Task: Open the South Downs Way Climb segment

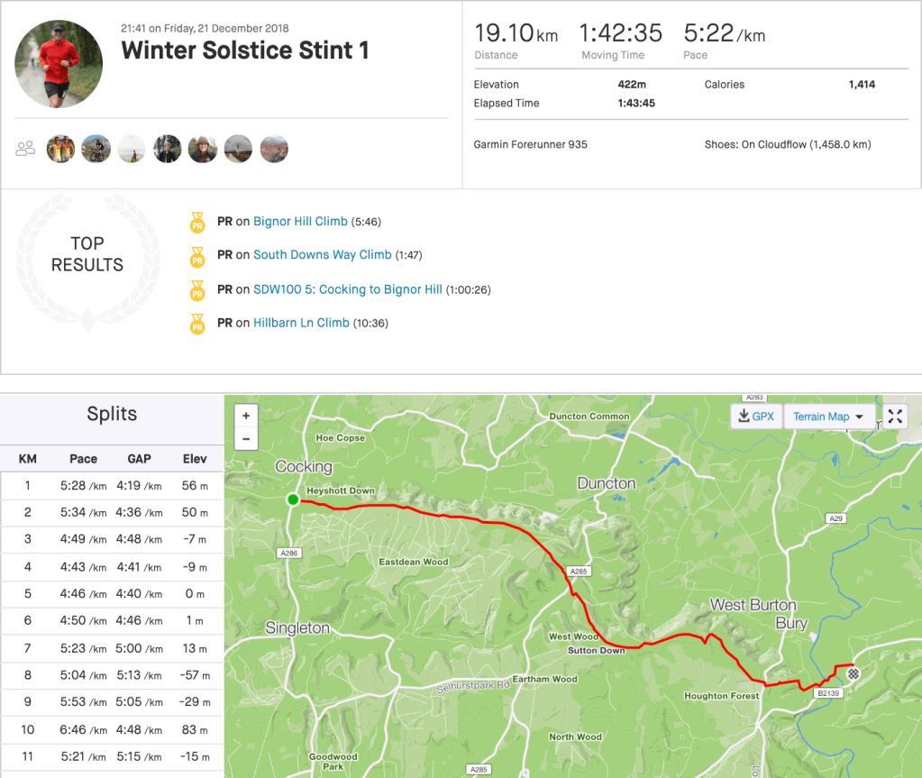Action: [x=322, y=255]
